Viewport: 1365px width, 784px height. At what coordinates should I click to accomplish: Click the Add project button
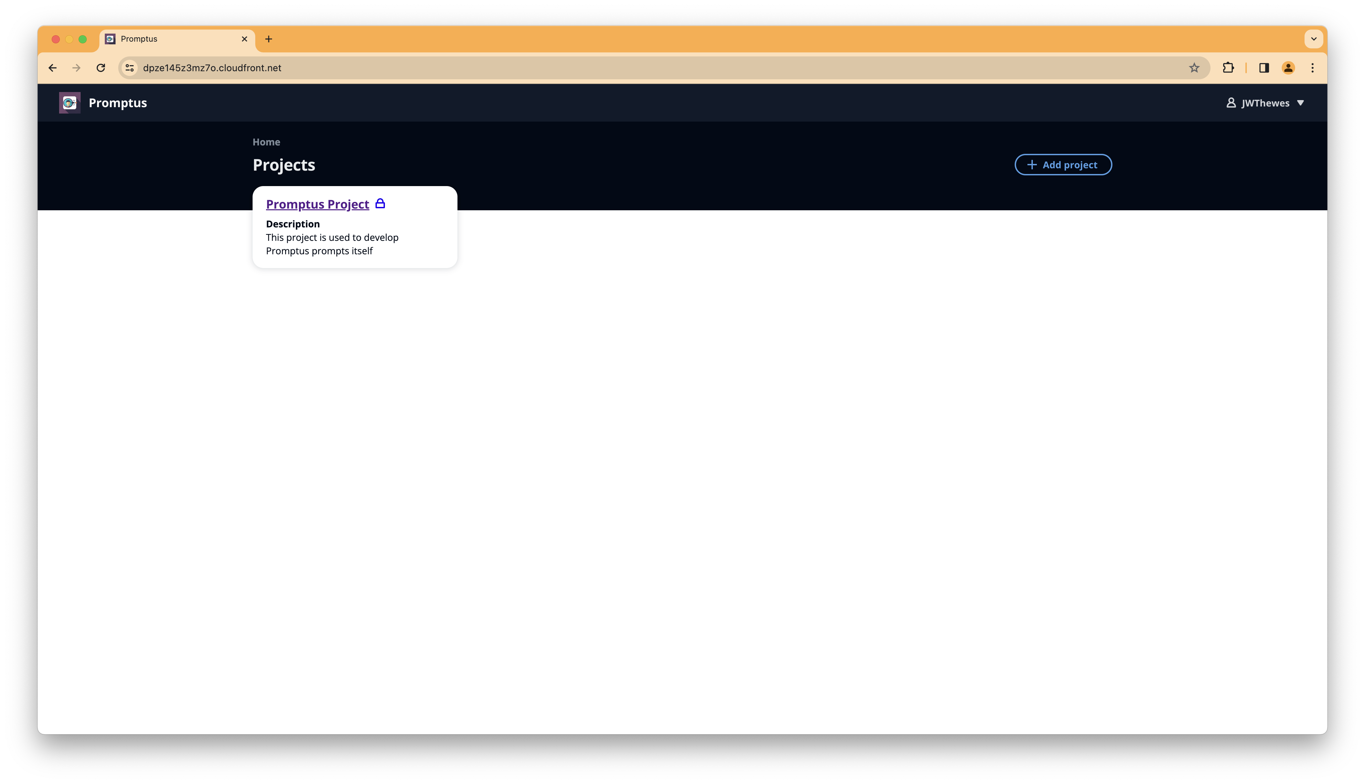point(1063,165)
